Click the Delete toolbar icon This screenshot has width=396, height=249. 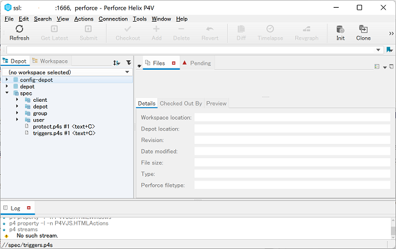point(182,29)
